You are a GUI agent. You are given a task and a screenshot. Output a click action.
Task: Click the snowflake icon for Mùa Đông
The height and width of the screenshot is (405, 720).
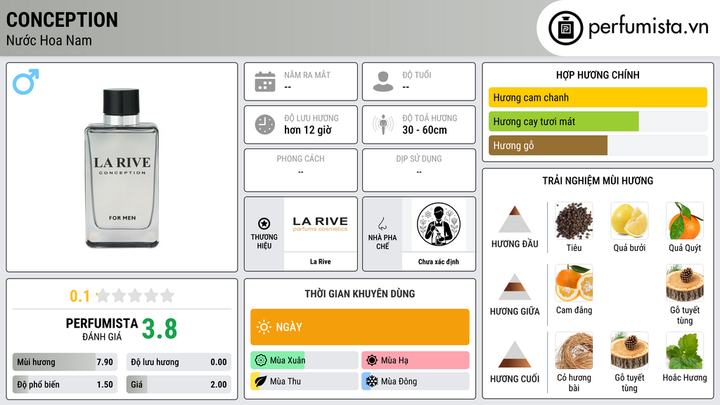tap(372, 381)
